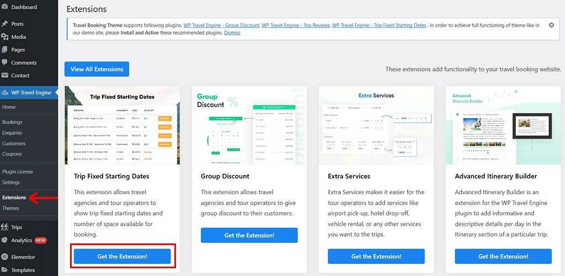Click the Extra Services preview image
Viewport: 565px width, 276px height.
pos(376,125)
